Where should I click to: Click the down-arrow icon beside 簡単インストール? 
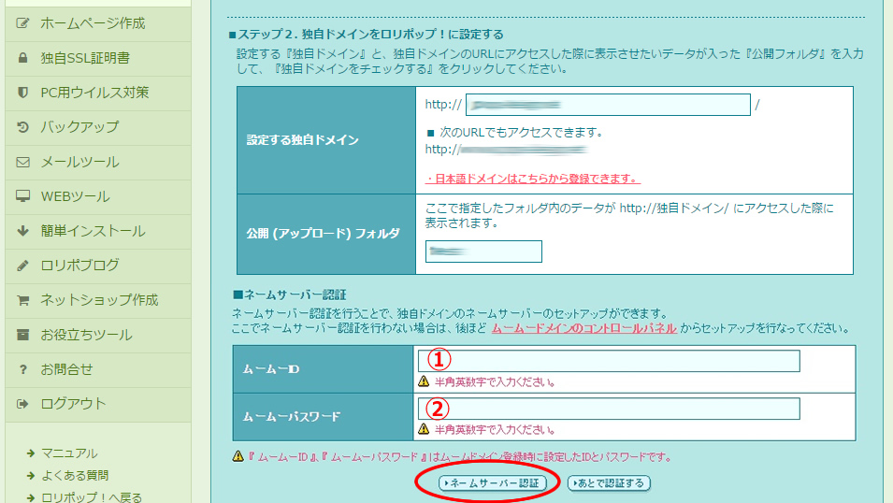tap(22, 231)
